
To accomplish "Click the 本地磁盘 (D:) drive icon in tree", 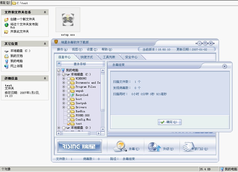I will point(68,128).
